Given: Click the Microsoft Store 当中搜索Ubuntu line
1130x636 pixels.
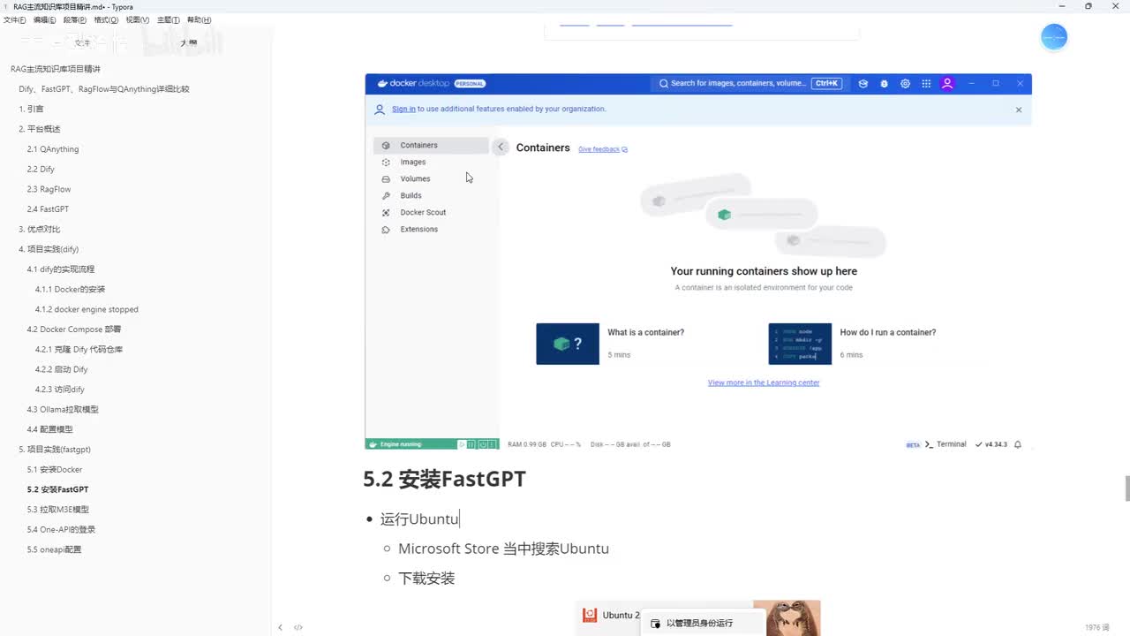Looking at the screenshot, I should click(x=503, y=549).
